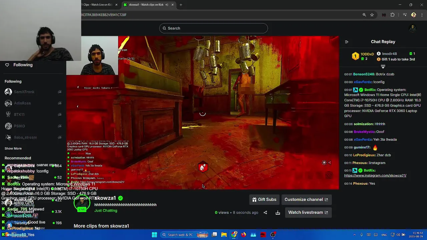427x240 pixels.
Task: Open OBS Studio from the taskbar
Action: tap(273, 235)
